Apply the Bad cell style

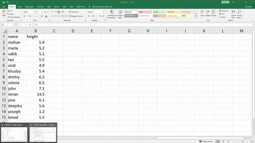click(145, 12)
